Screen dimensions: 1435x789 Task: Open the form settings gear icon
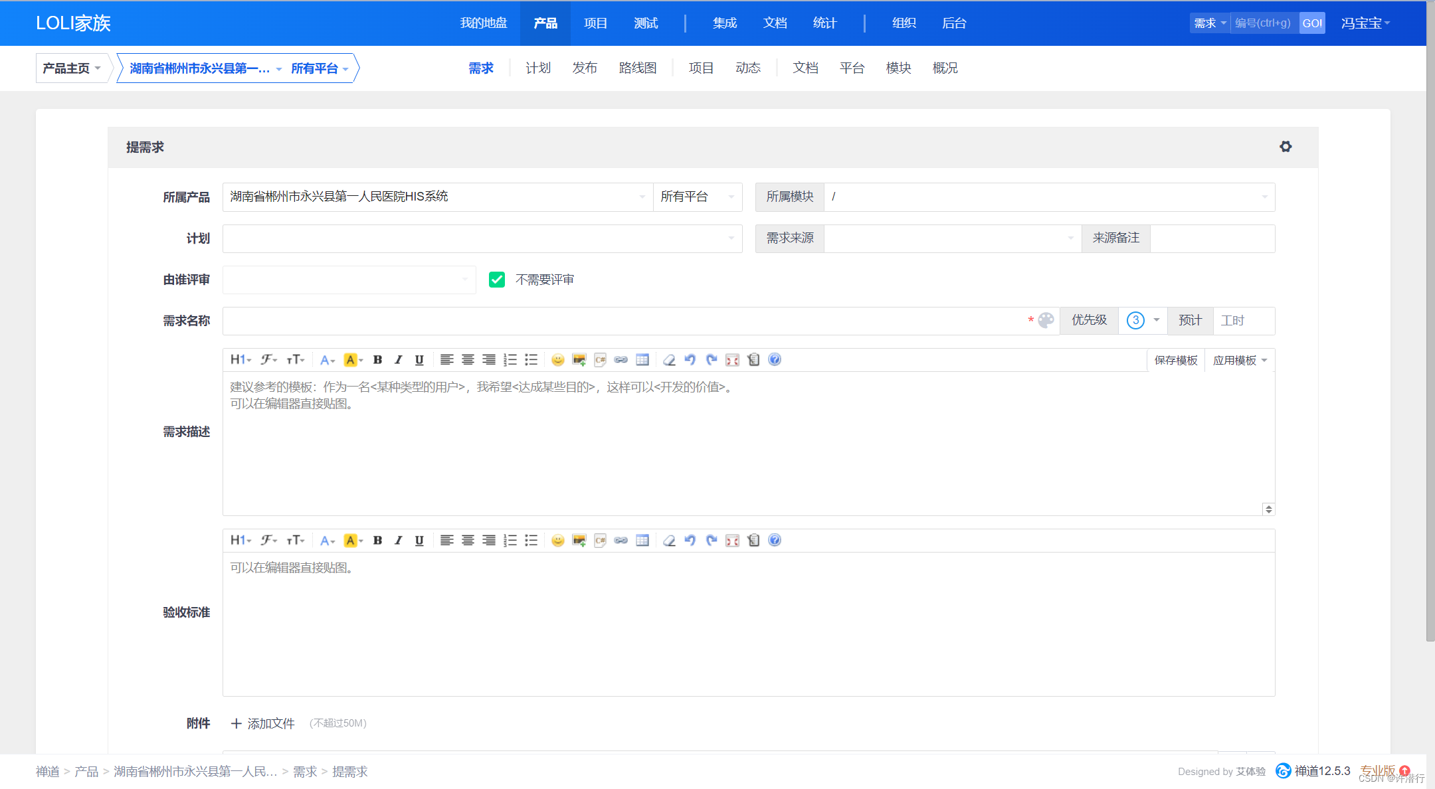point(1286,147)
